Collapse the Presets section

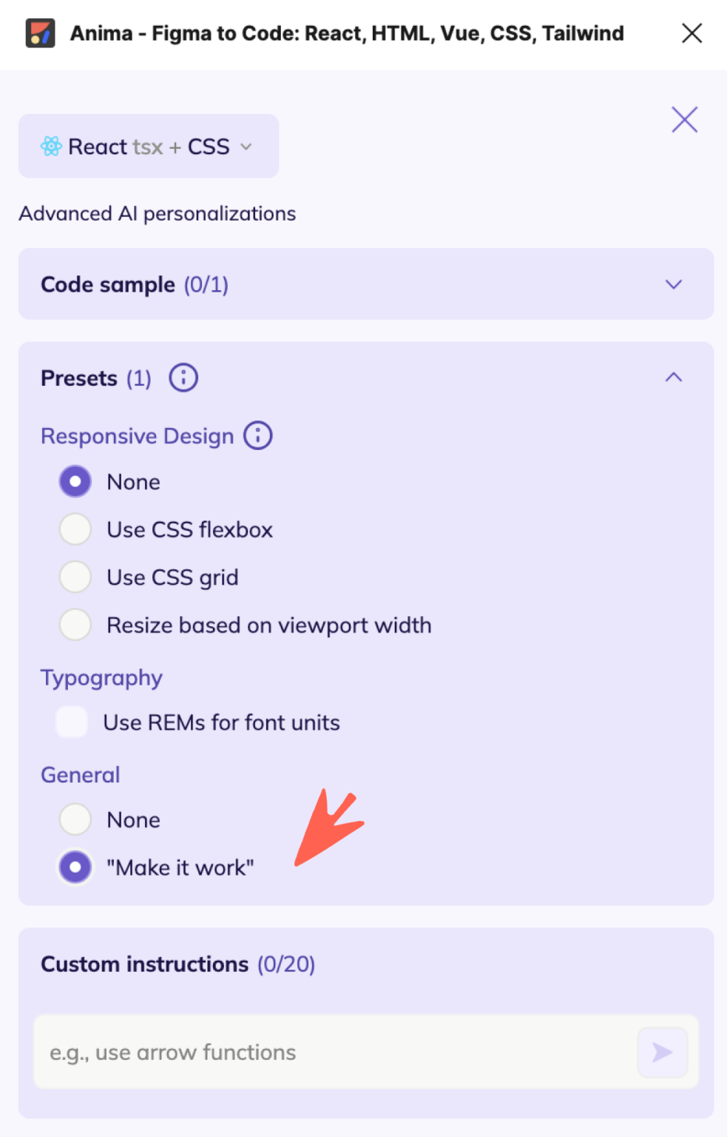672,377
